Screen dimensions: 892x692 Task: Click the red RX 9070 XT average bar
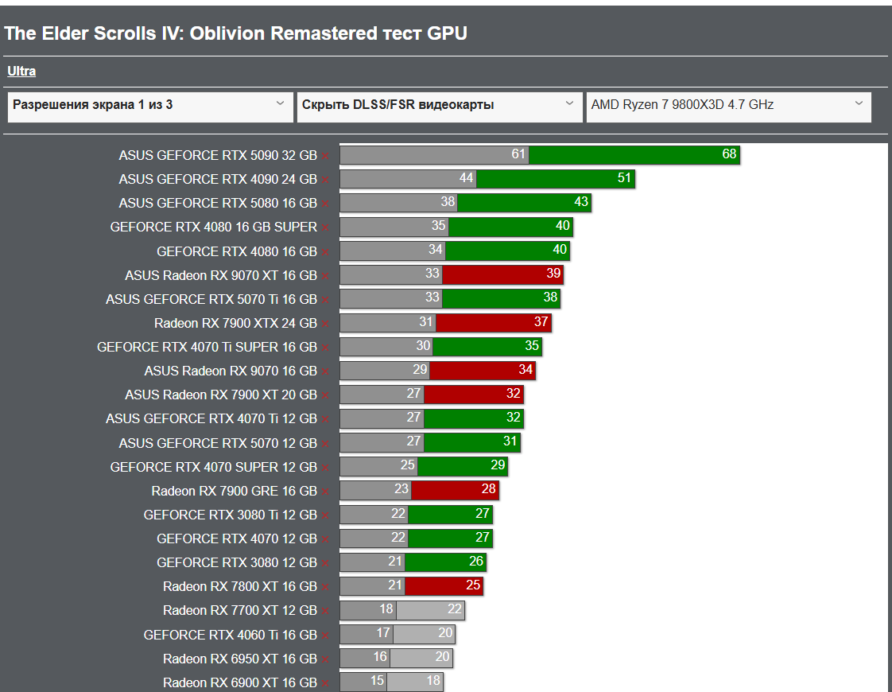point(502,274)
